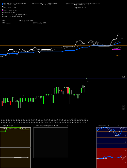Click the 'SI 14/3: 51.03 / 59.63' value
127x168 pixels.
tap(20, 15)
